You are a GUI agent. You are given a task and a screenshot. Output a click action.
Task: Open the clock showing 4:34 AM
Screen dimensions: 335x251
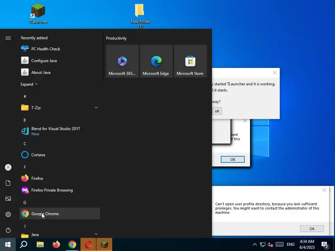click(307, 244)
